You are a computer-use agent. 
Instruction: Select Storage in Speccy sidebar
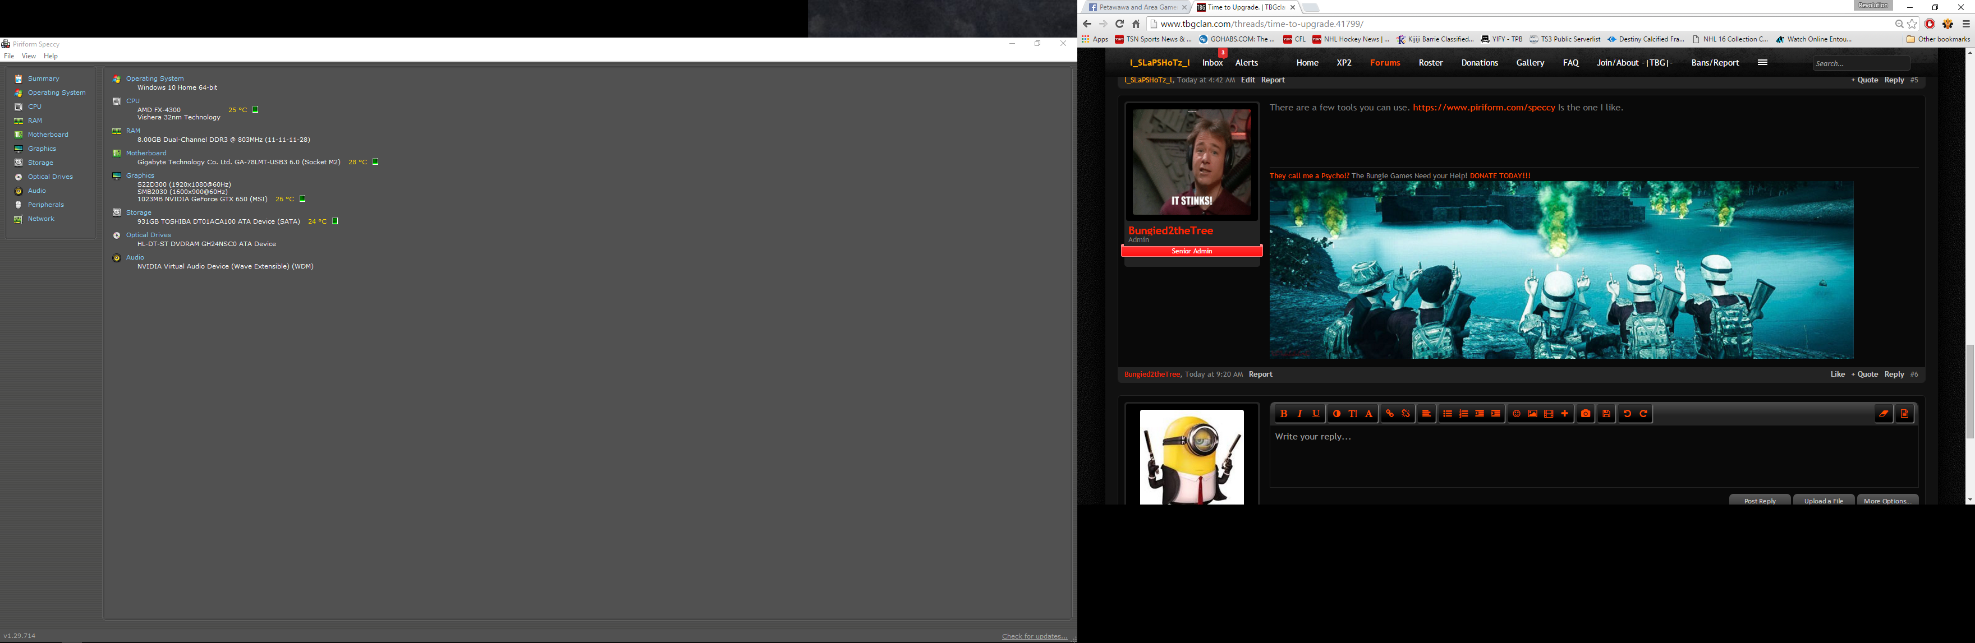pyautogui.click(x=40, y=163)
